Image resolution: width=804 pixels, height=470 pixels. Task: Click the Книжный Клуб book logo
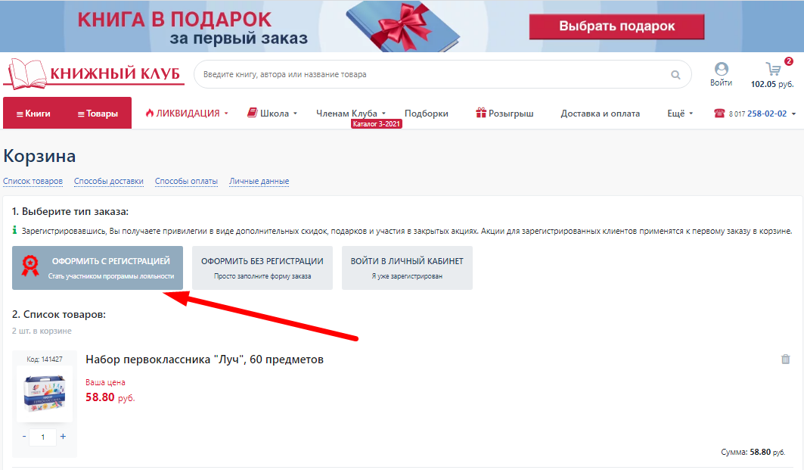(x=93, y=74)
